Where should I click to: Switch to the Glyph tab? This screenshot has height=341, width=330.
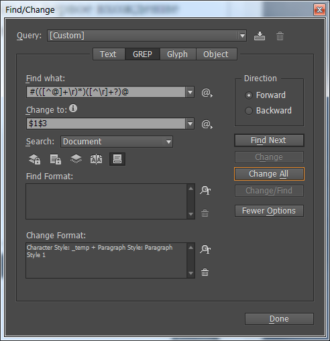(x=178, y=54)
